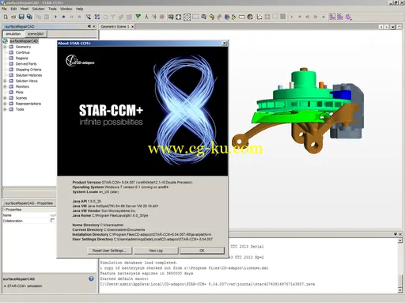Open the Edit menu
405x303 pixels.
tap(13, 9)
